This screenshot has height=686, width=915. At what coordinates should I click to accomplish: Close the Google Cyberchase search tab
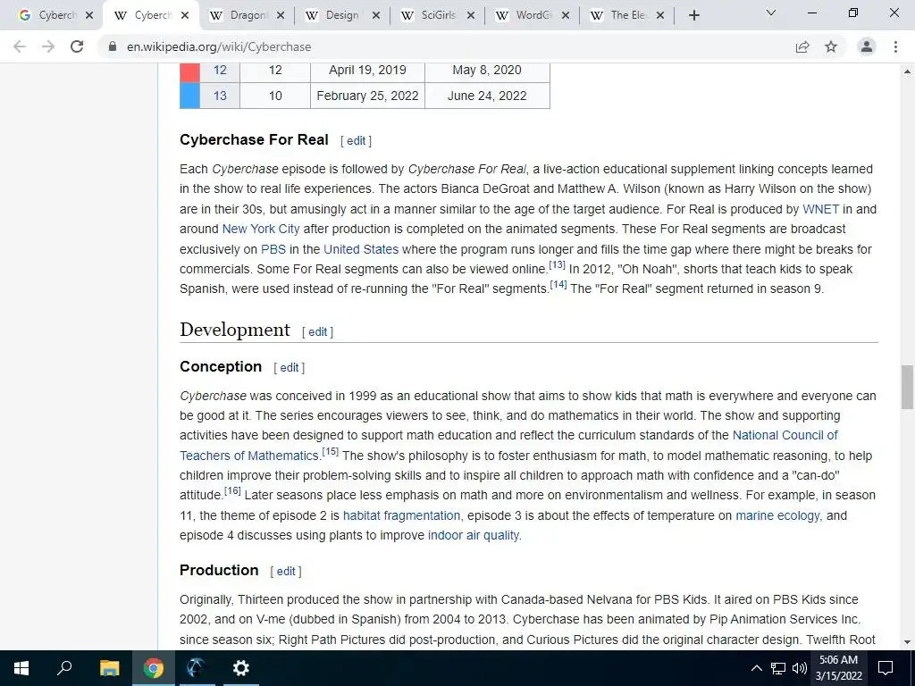click(x=89, y=15)
